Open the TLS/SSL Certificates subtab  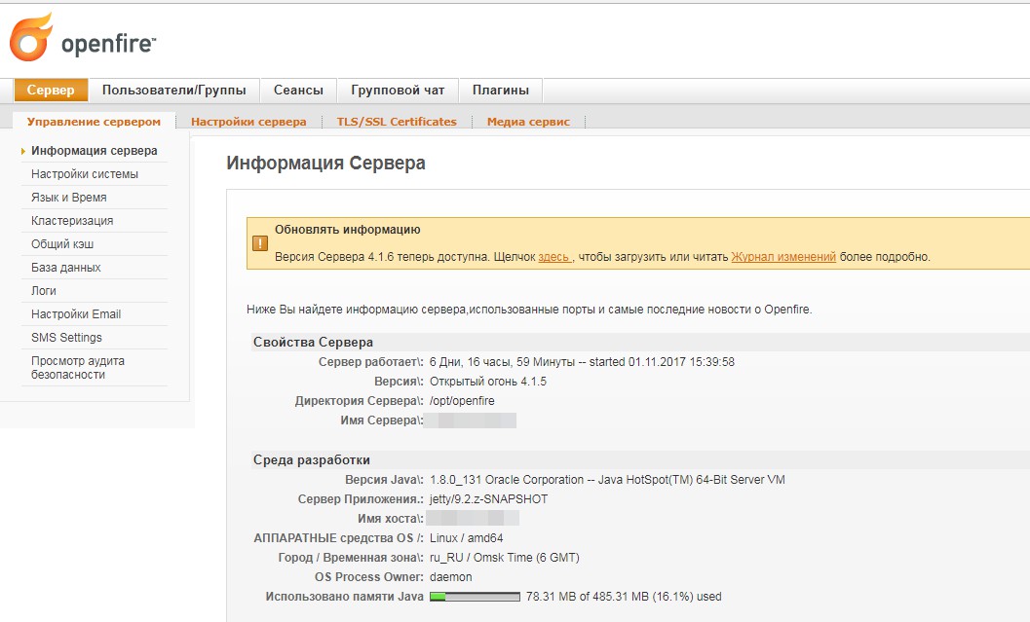(397, 122)
